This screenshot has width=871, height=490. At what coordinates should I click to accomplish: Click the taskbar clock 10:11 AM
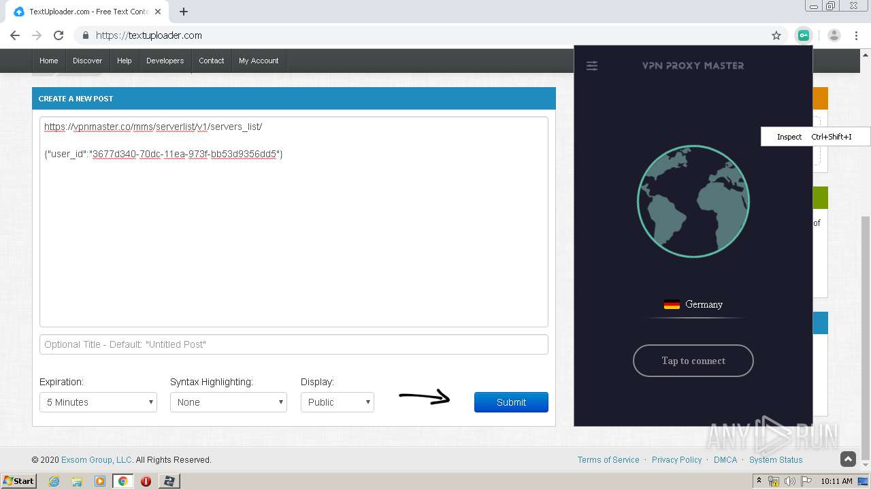(836, 481)
